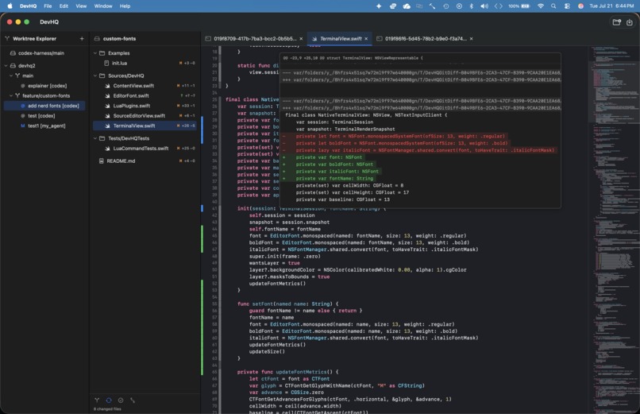Click the highlighted blue refresh icon in the bottom toolbar

point(109,400)
